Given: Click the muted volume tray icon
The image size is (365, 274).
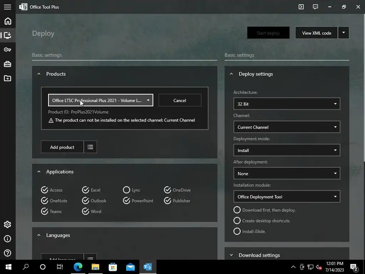Looking at the screenshot, I should (319, 267).
